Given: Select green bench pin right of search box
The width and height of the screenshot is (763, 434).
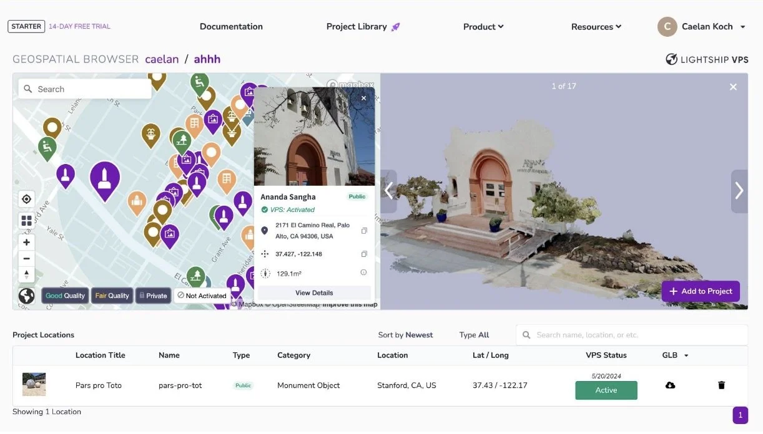Looking at the screenshot, I should click(199, 84).
